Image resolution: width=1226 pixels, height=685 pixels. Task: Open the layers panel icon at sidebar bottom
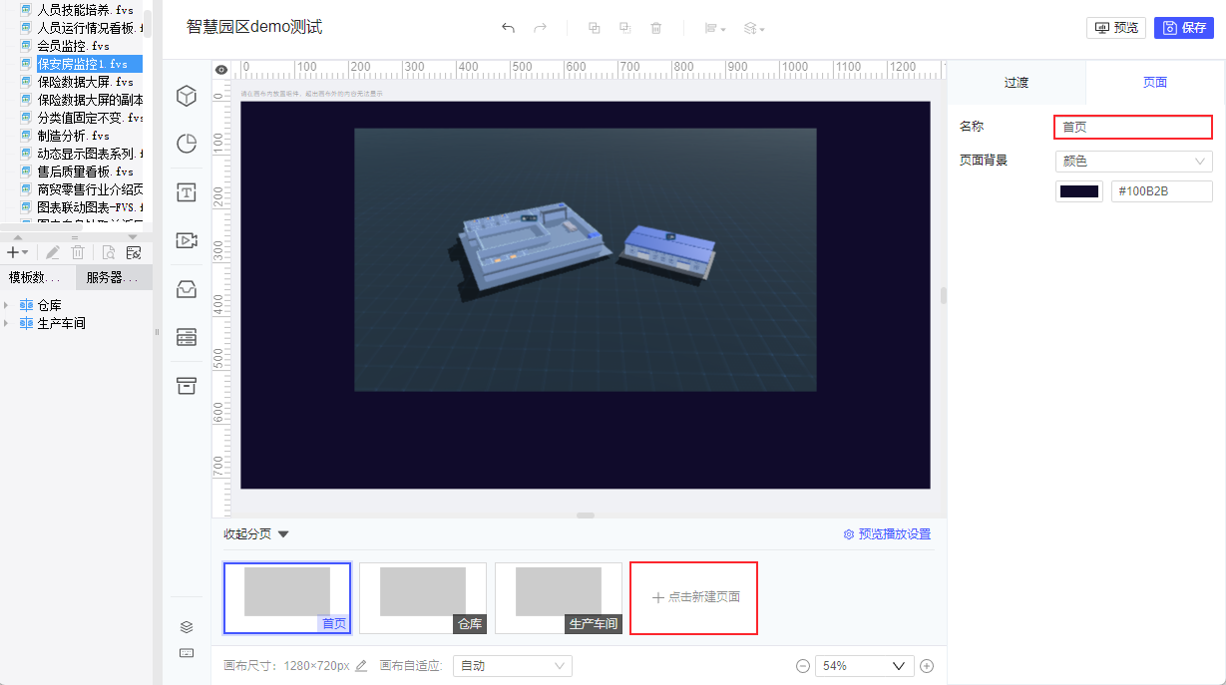point(187,627)
